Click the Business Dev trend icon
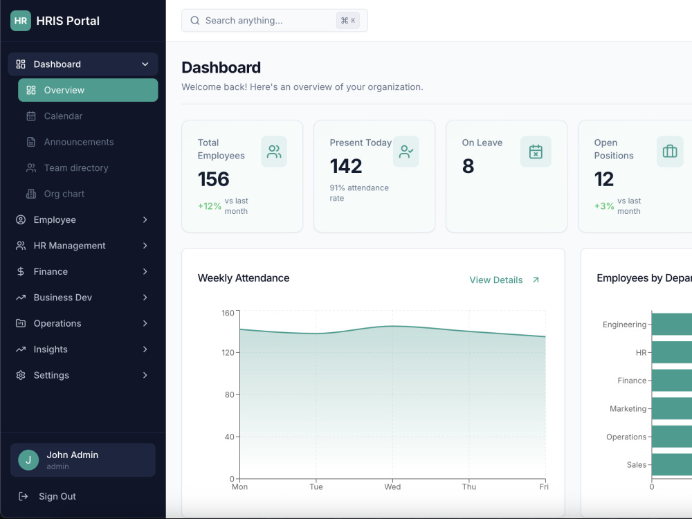Screen dimensions: 692x519 pyautogui.click(x=21, y=298)
